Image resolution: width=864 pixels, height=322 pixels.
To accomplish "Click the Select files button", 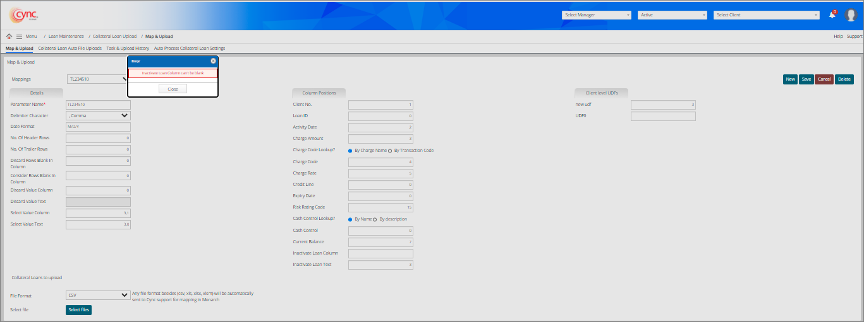I will (79, 310).
